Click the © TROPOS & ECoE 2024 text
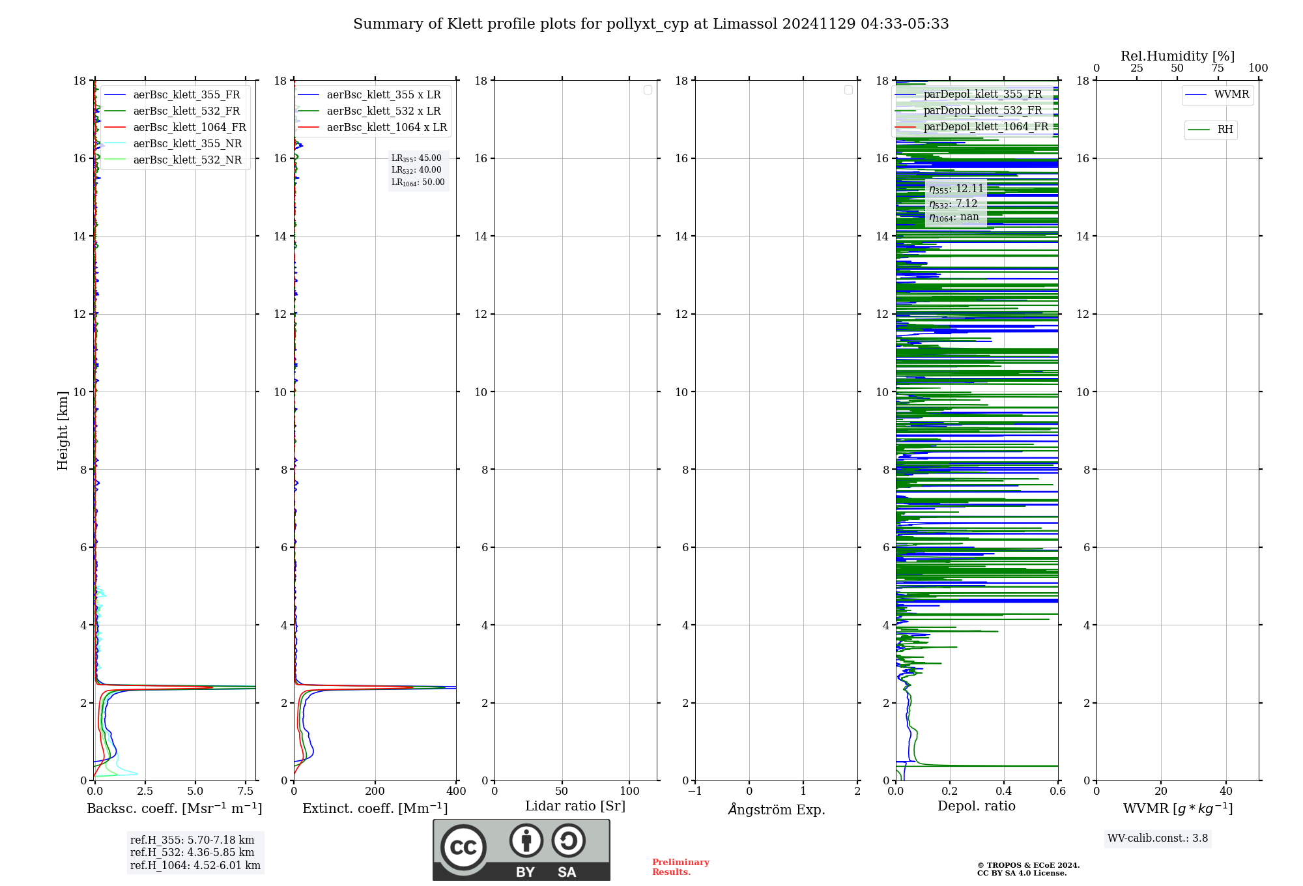Viewport: 1303px width, 886px height. pos(1029,865)
